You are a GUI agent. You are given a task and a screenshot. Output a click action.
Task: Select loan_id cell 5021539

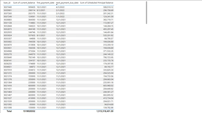coord(8,101)
